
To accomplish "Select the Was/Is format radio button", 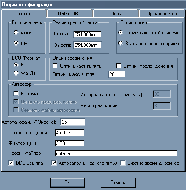I will [x=16, y=73].
